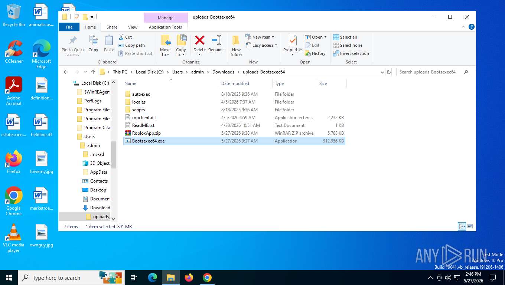Switch to the View ribbon tab
Screen dimensions: 505x285
[133, 27]
